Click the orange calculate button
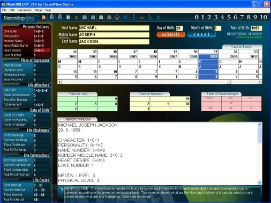 [x=171, y=34]
